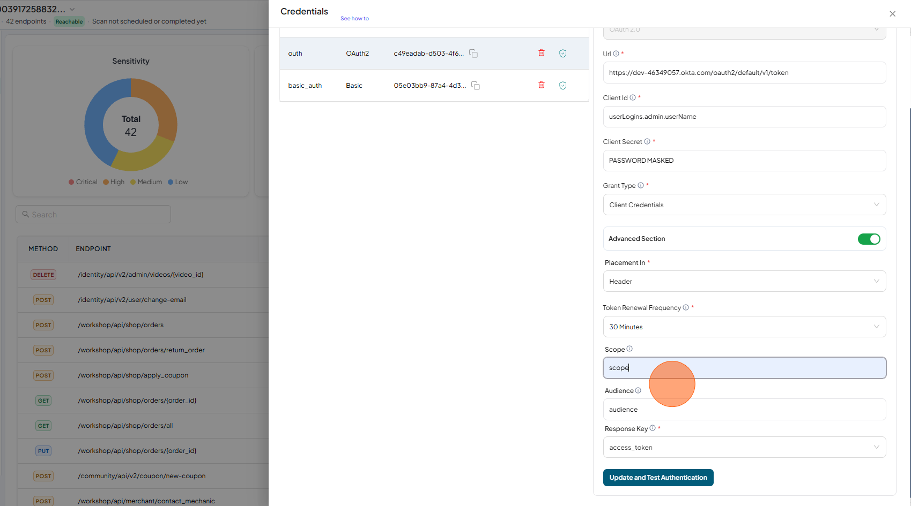This screenshot has width=911, height=506.
Task: Click the Critical legend color dot
Action: click(71, 182)
